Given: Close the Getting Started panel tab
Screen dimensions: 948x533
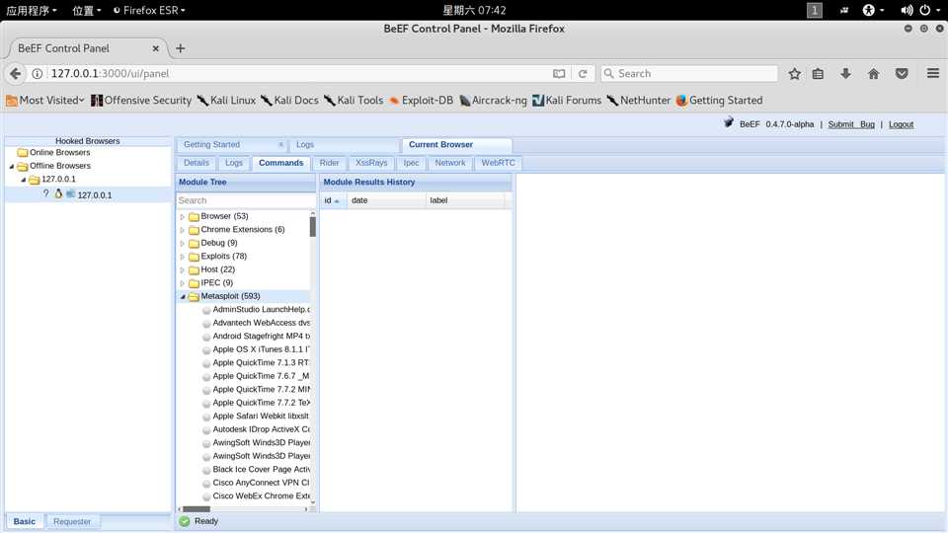Looking at the screenshot, I should [x=280, y=144].
